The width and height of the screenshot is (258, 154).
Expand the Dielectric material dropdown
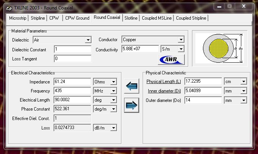click(88, 40)
